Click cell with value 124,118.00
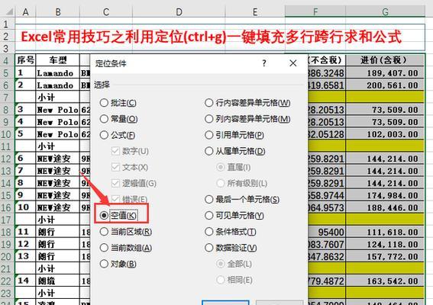The height and width of the screenshot is (305, 433). coord(385,244)
